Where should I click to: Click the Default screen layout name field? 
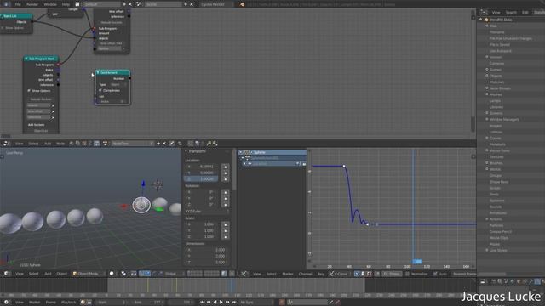click(x=101, y=4)
